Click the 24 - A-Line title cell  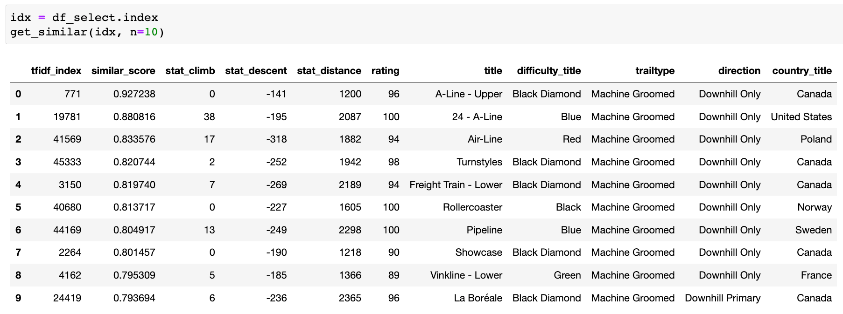(477, 117)
